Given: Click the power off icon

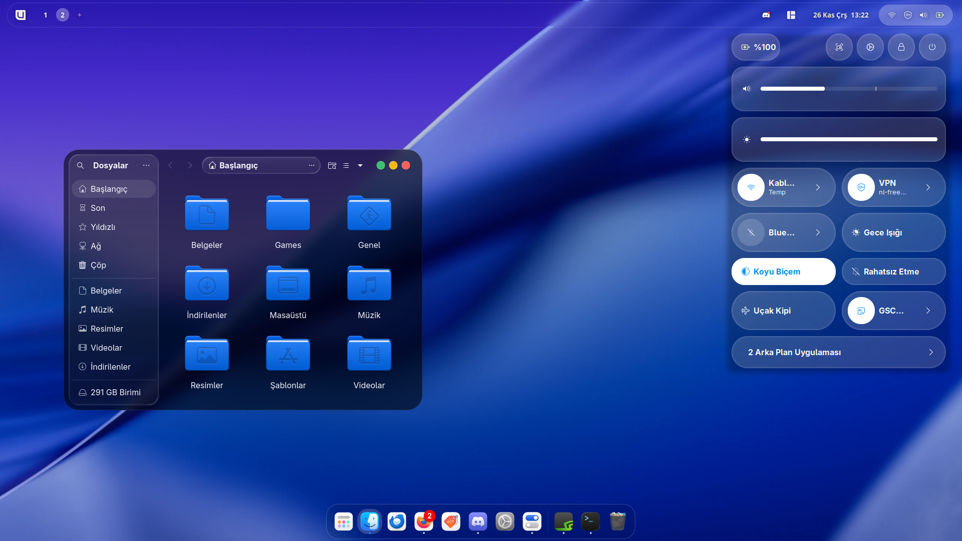Looking at the screenshot, I should 932,47.
